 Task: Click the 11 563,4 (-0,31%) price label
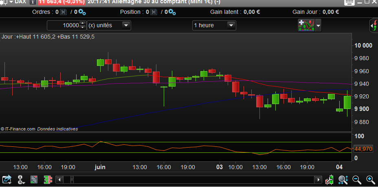coord(62,2)
